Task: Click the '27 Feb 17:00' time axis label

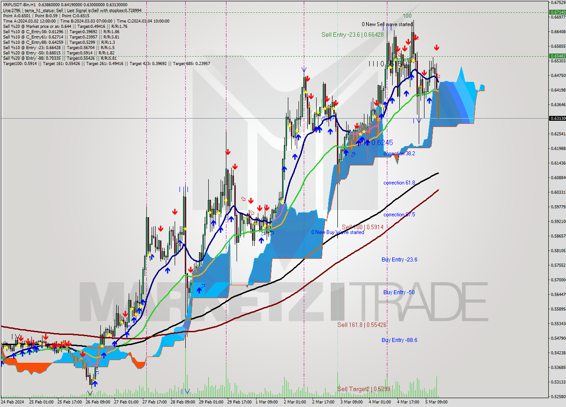Action: (154, 402)
